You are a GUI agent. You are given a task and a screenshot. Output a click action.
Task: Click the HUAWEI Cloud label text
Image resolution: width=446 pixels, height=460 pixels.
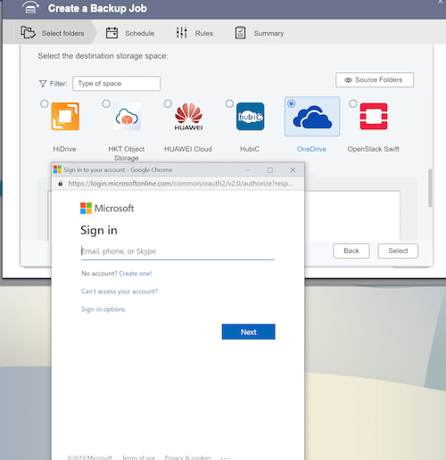click(188, 149)
